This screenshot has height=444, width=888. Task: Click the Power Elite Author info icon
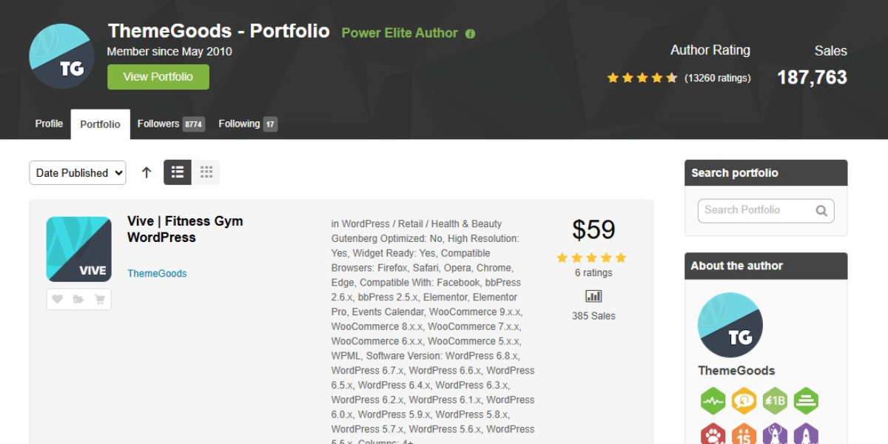pyautogui.click(x=470, y=33)
